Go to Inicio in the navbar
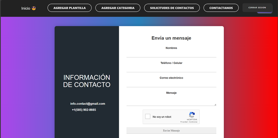This screenshot has height=138, width=278. [26, 8]
